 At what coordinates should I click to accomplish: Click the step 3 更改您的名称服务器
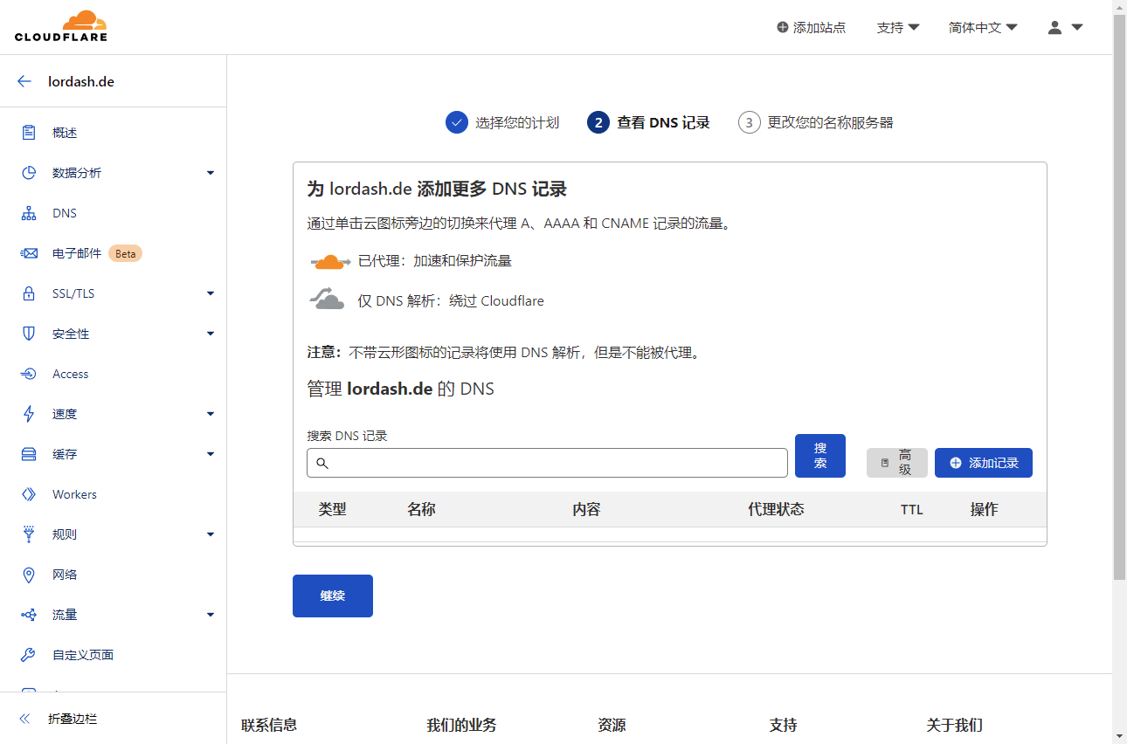click(x=816, y=122)
